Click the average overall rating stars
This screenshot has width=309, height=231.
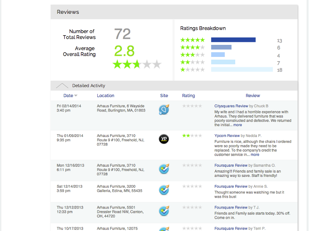point(137,65)
